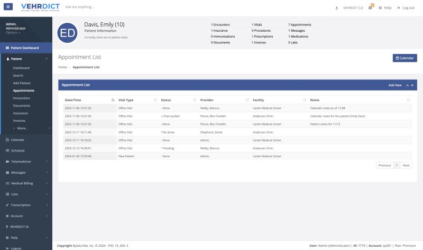The width and height of the screenshot is (423, 250).
Task: Click Next pagination button
Action: click(406, 165)
